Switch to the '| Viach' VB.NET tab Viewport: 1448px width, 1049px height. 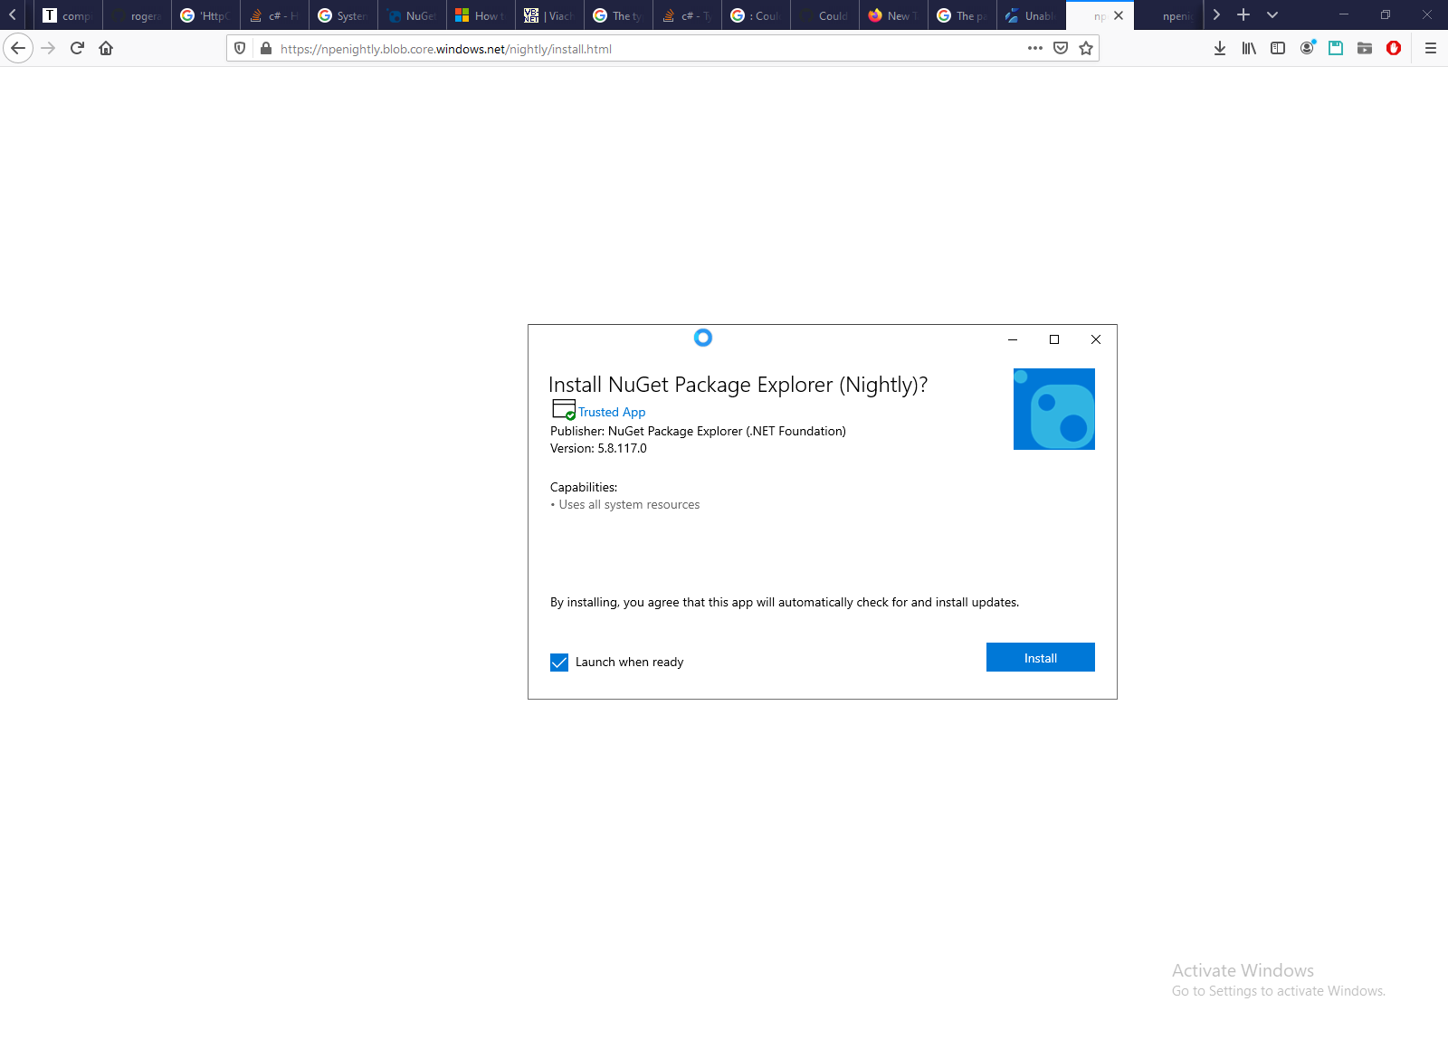(549, 15)
